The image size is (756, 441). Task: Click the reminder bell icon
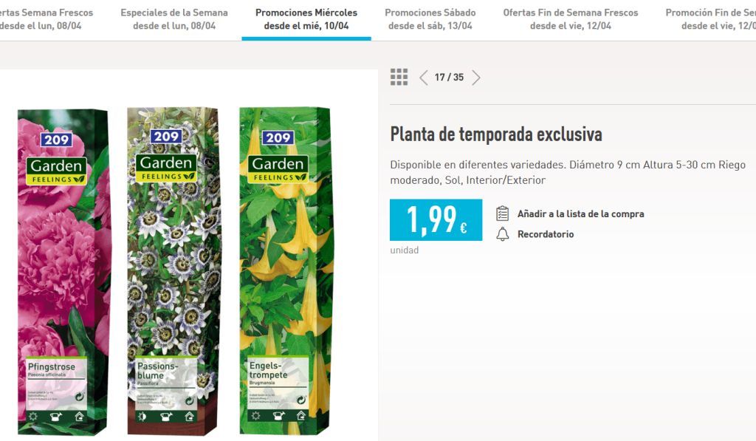502,234
